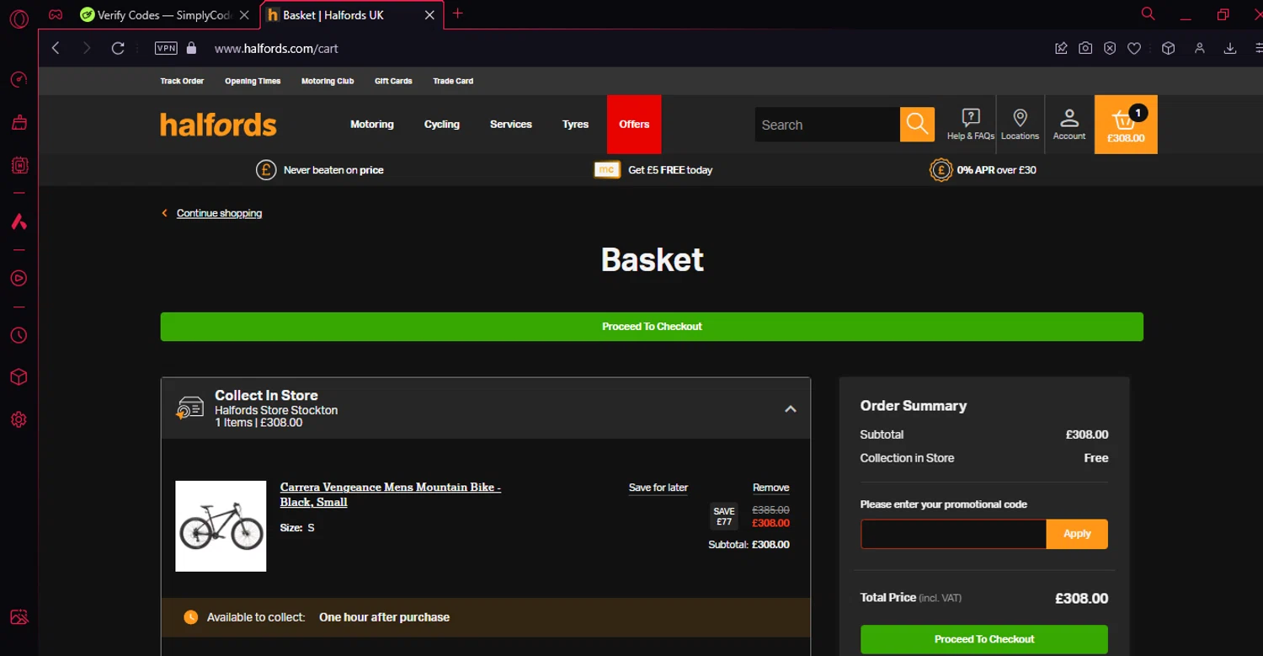Toggle the browser VPN badge
Screen dimensions: 1263x656
166,48
